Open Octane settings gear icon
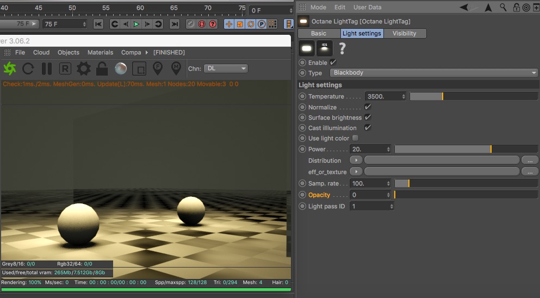Screen dimensions: 540x298 tap(83, 69)
